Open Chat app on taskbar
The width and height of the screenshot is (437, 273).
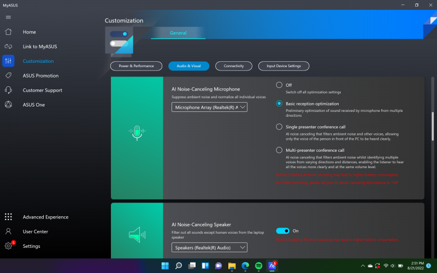click(x=218, y=266)
